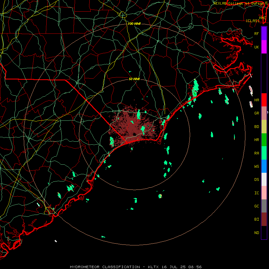This screenshot has height=269, width=269.
Task: Click the 'RF' legend label
Action: point(256,33)
